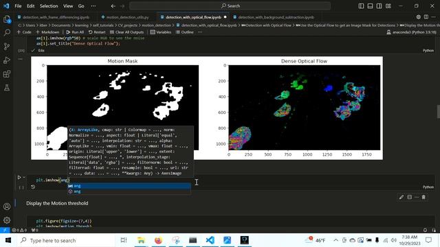This screenshot has height=247, width=440.
Task: Click Clear All Outputs
Action: pyautogui.click(x=126, y=32)
